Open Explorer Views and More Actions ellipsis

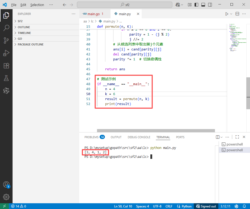[73, 14]
